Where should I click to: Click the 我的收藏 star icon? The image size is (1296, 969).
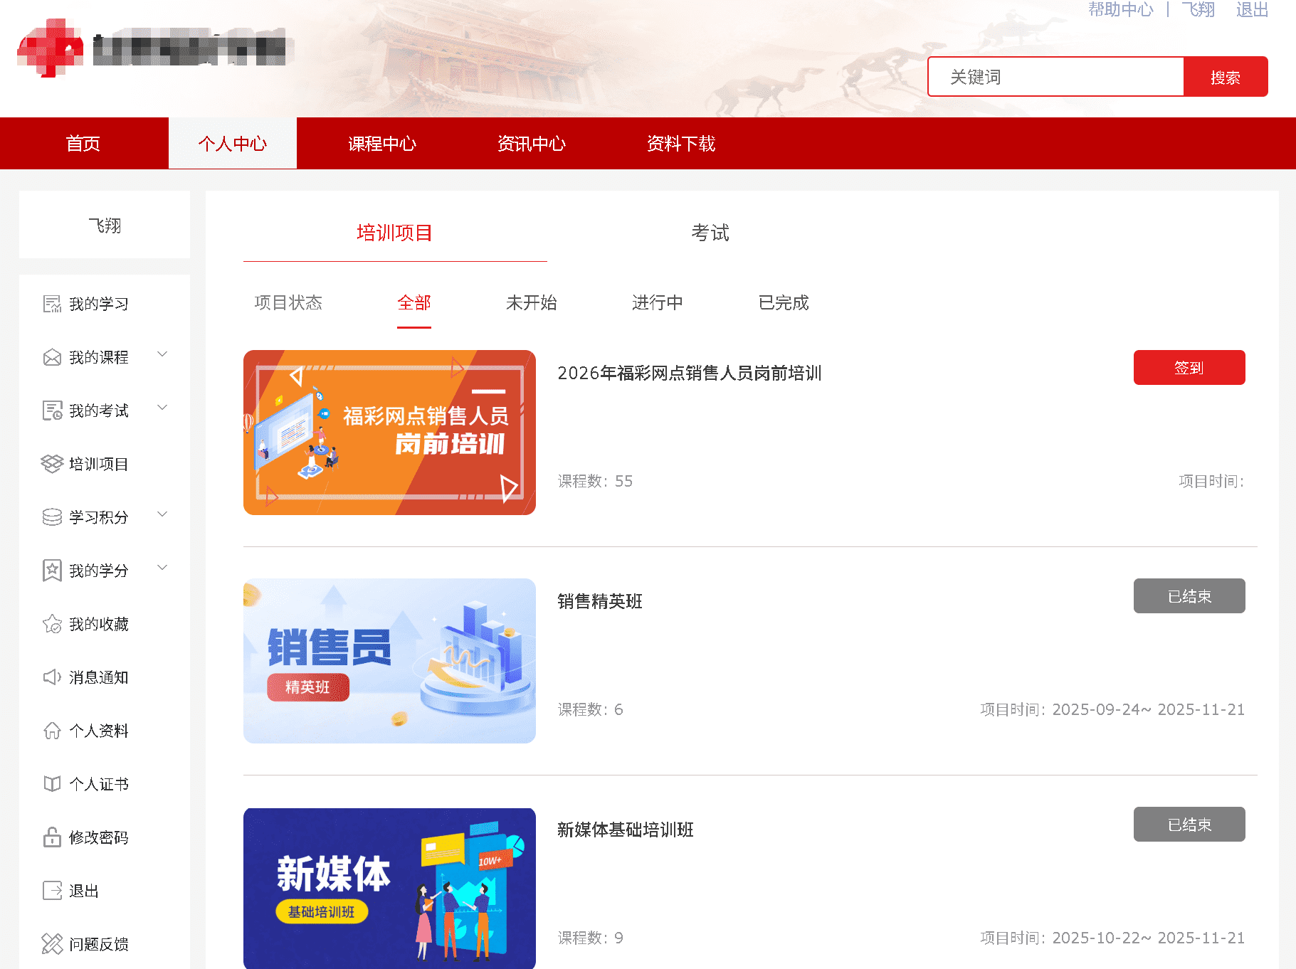point(52,624)
